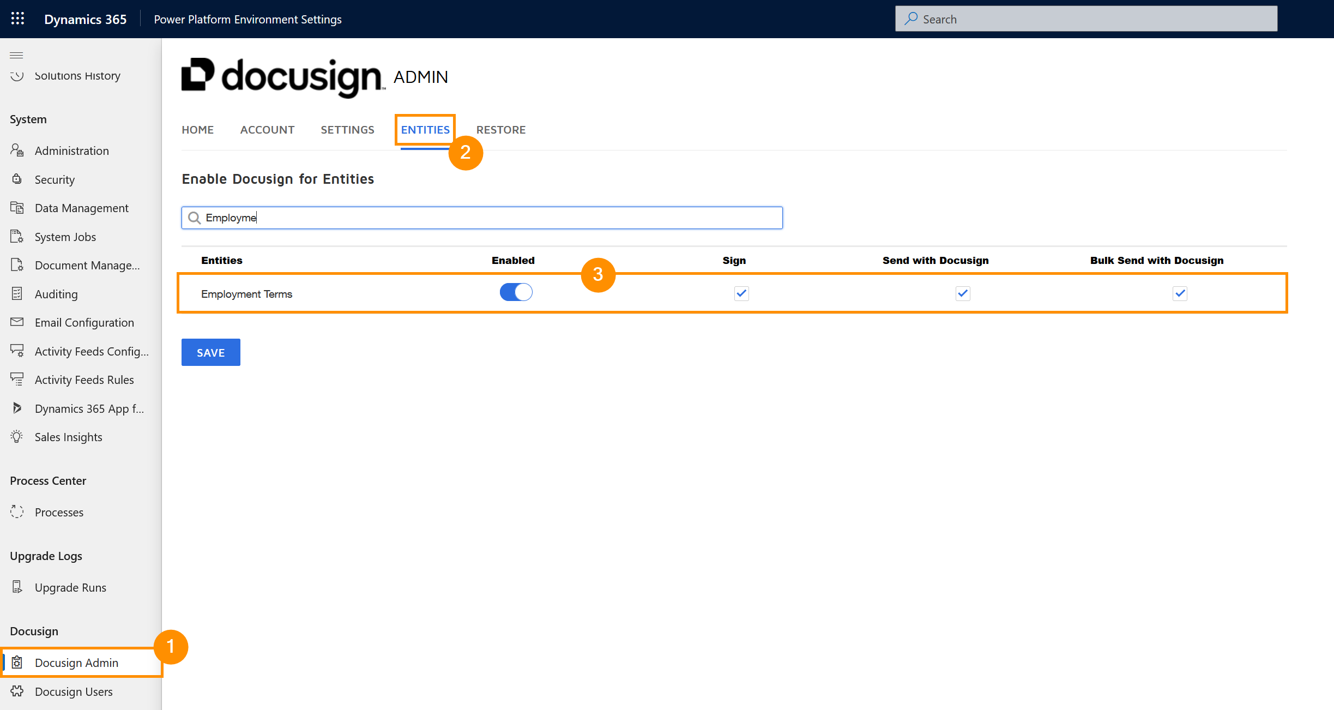Switch to the SETTINGS tab
This screenshot has height=710, width=1334.
(347, 130)
